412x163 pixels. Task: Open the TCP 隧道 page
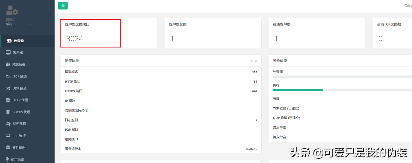[27, 76]
